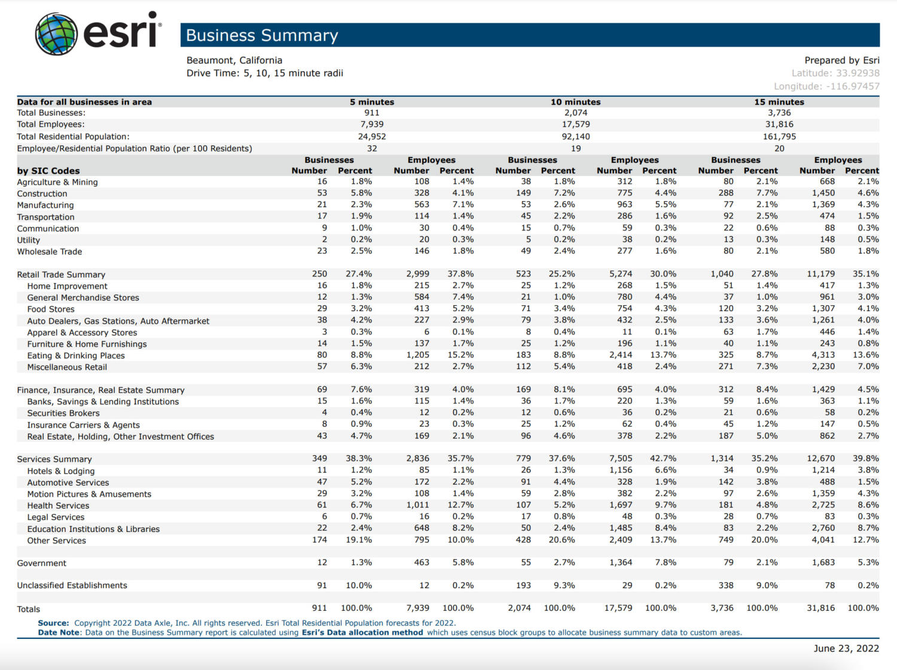Select the "Retail Trade Summary" row label
The image size is (897, 670).
(x=61, y=274)
